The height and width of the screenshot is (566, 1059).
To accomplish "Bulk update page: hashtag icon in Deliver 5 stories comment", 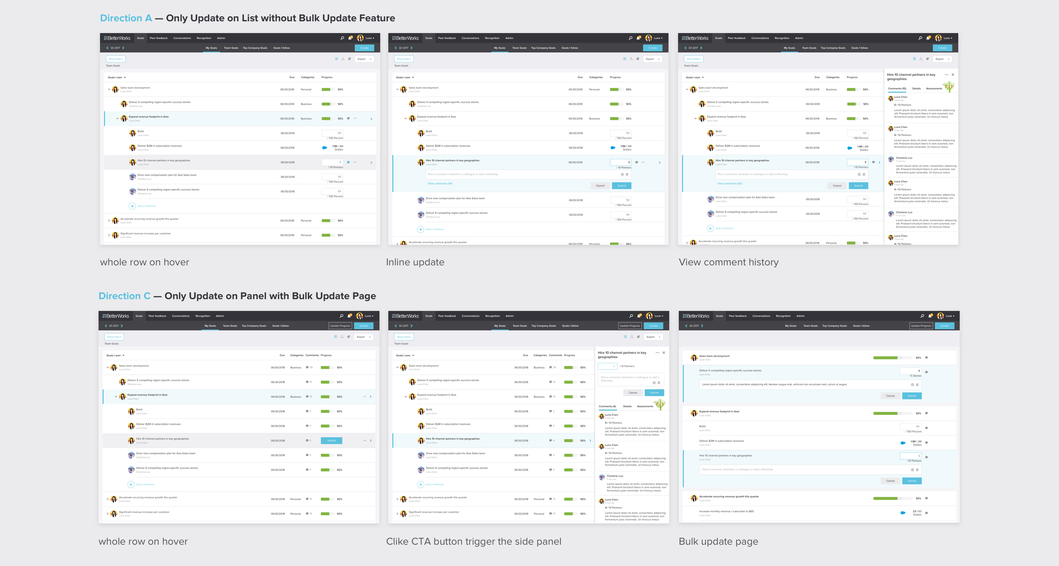I will pyautogui.click(x=917, y=385).
